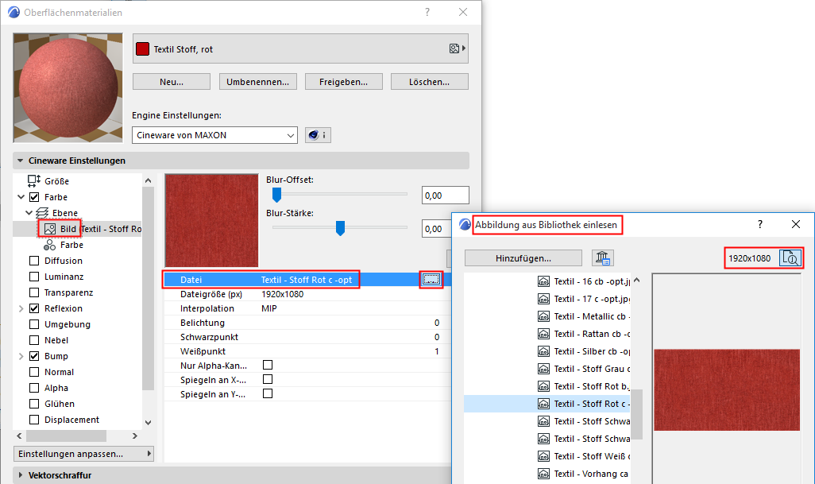Click file icon of Textil - Stoff Weiß
This screenshot has width=815, height=484.
[x=543, y=456]
